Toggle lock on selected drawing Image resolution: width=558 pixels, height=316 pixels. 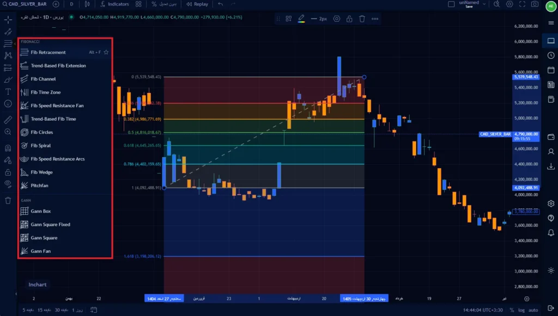click(349, 19)
